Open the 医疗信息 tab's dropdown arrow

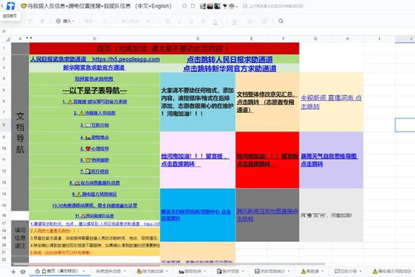pyautogui.click(x=242, y=271)
